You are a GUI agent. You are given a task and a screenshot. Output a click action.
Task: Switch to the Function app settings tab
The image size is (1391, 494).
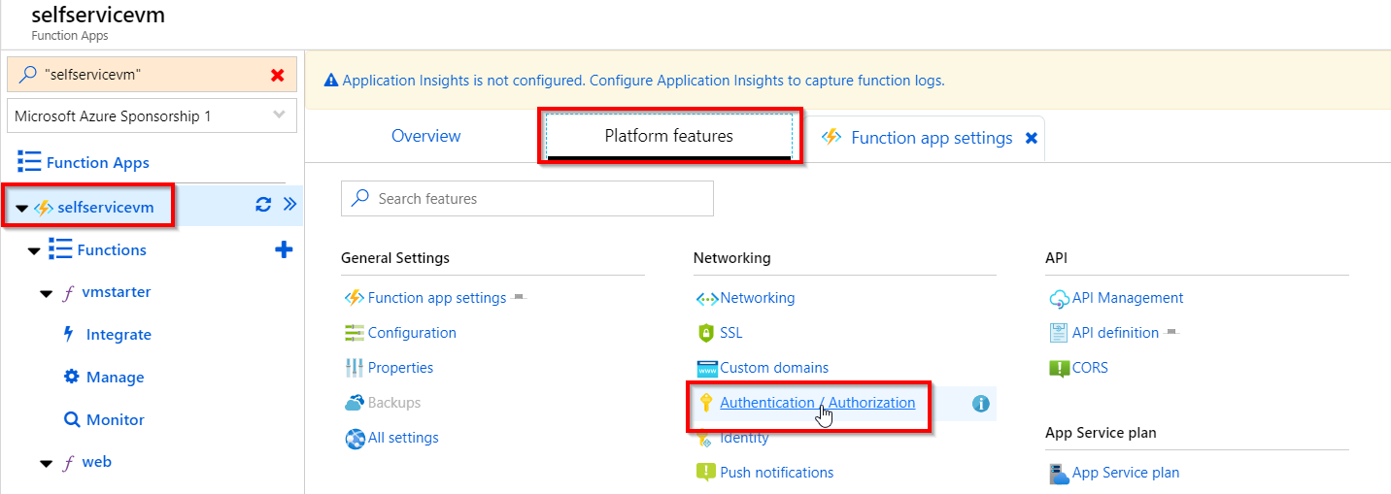click(x=932, y=138)
